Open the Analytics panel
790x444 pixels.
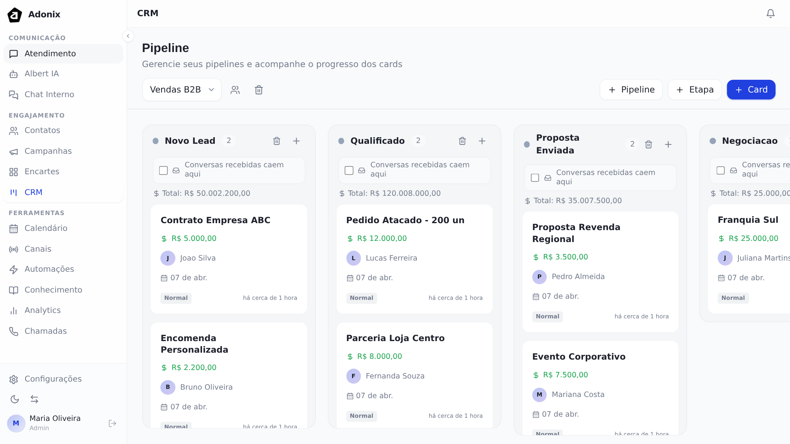click(x=43, y=310)
